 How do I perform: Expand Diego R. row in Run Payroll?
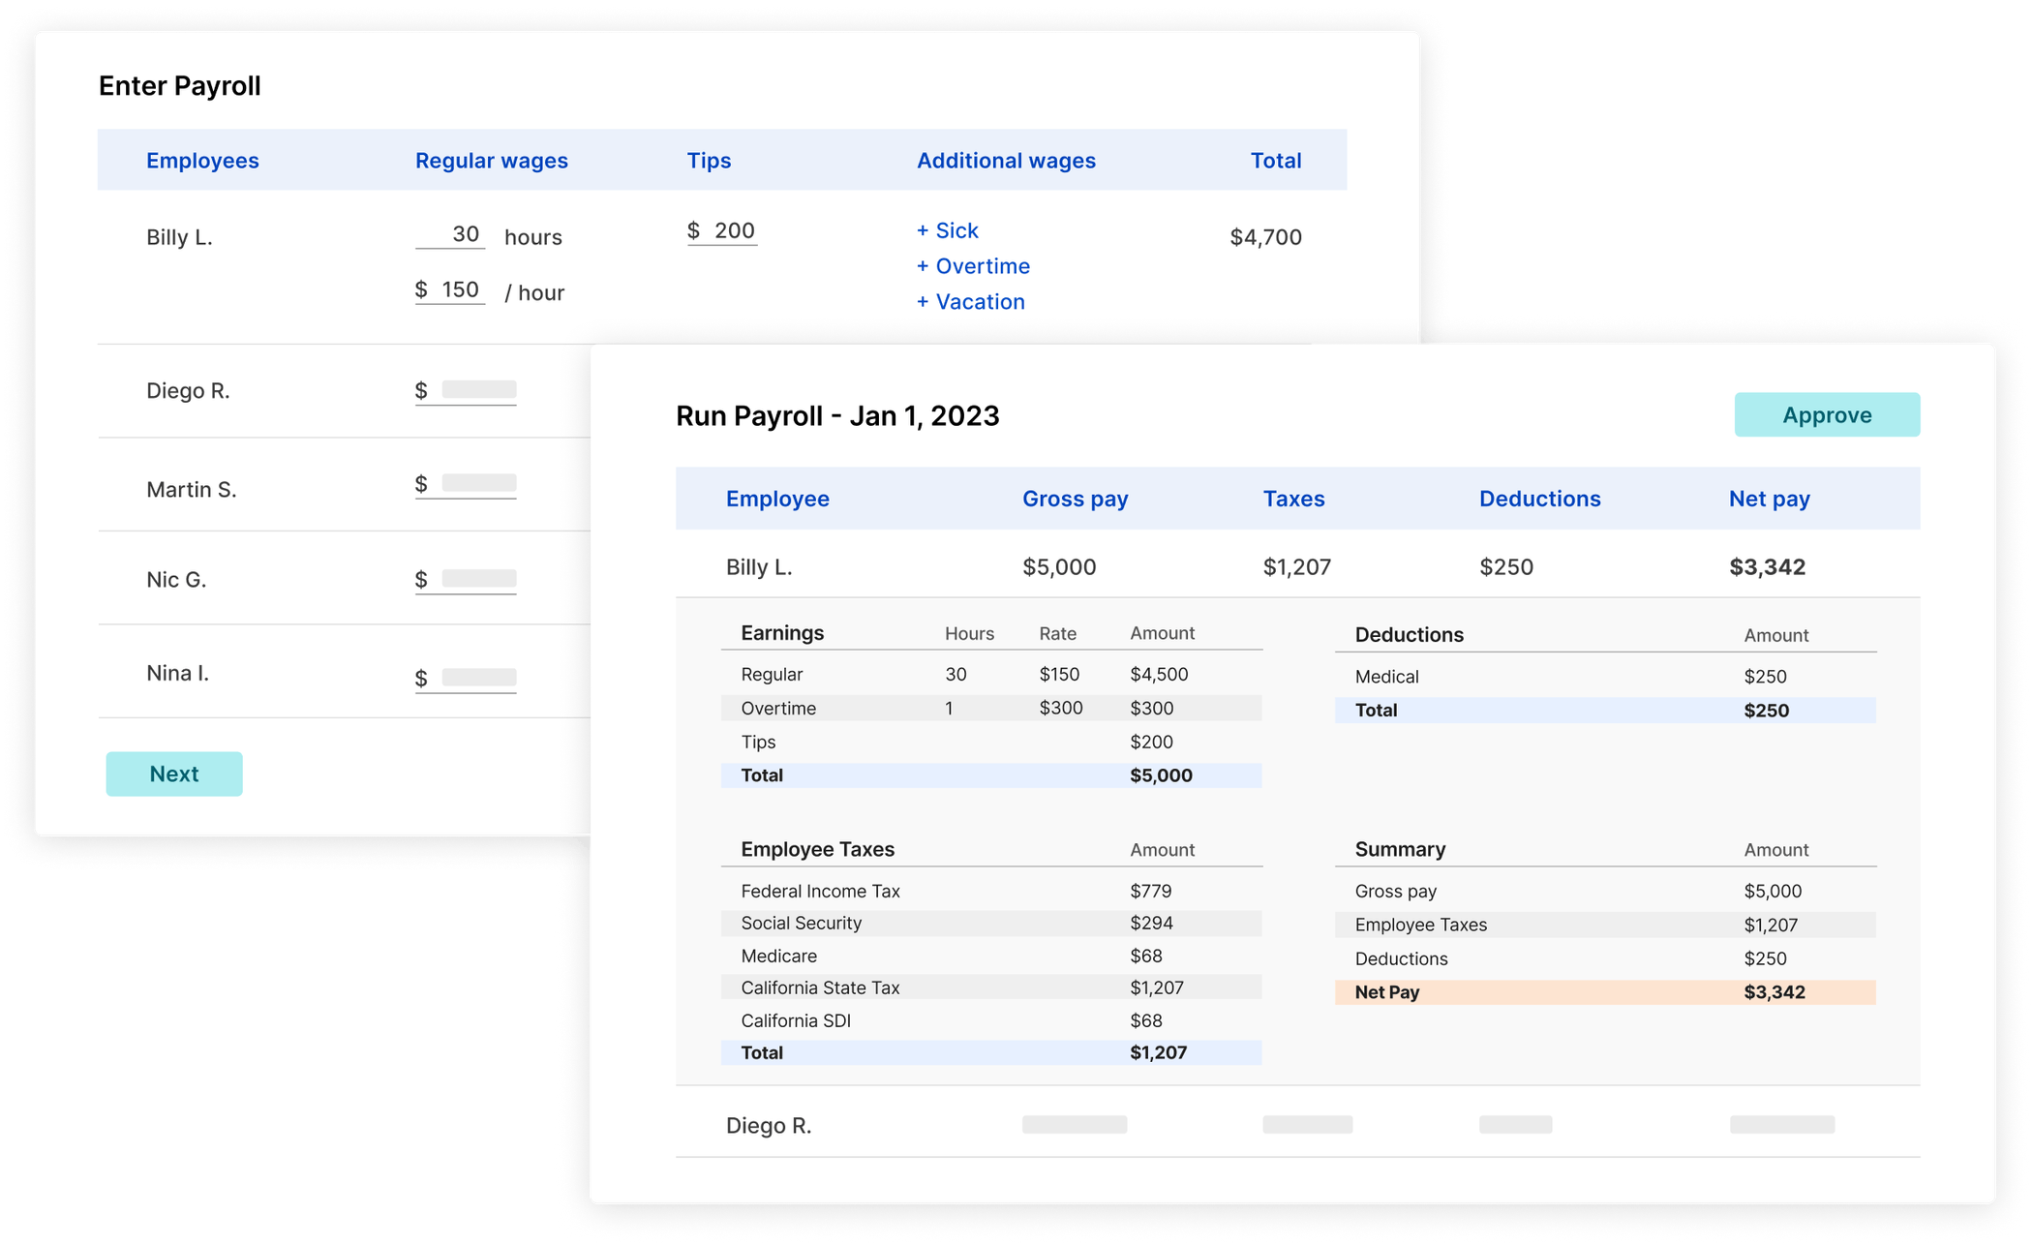point(769,1125)
